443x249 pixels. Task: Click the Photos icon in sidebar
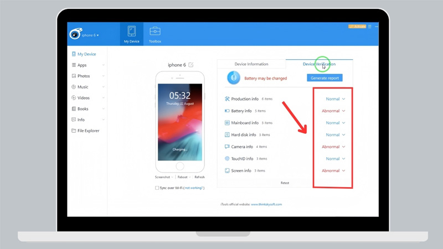[74, 76]
